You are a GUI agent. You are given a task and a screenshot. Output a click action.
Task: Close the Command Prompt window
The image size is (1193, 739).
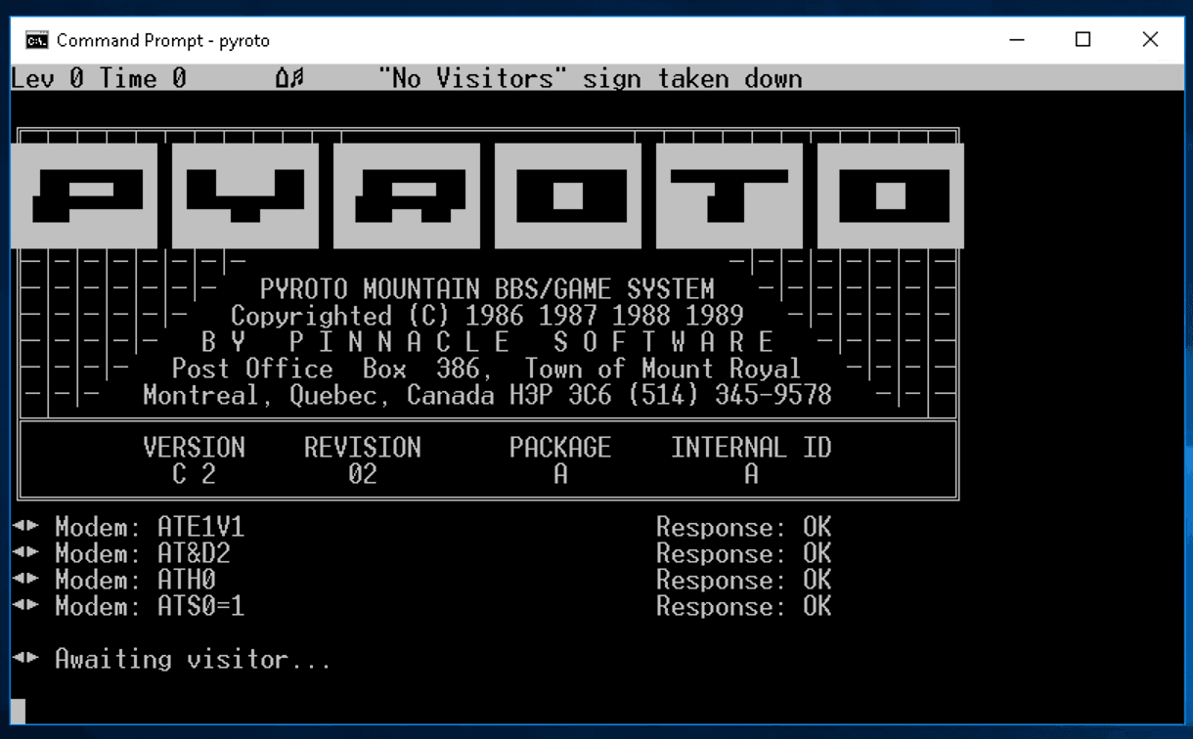tap(1150, 40)
